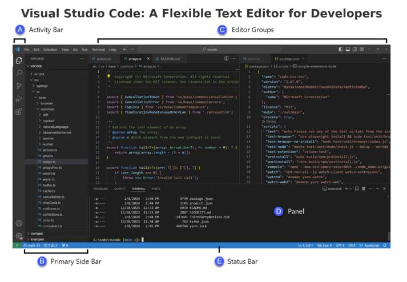Close the terminal panel
The image size is (407, 282).
pyautogui.click(x=384, y=189)
